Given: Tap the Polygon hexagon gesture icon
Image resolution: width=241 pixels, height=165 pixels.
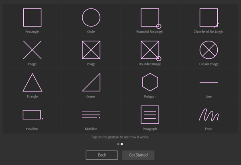Looking at the screenshot, I should (150, 82).
